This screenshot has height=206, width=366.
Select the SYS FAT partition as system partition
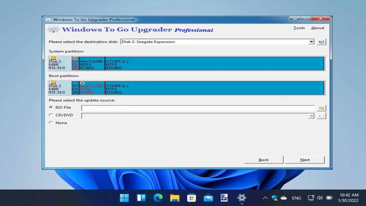[75, 64]
